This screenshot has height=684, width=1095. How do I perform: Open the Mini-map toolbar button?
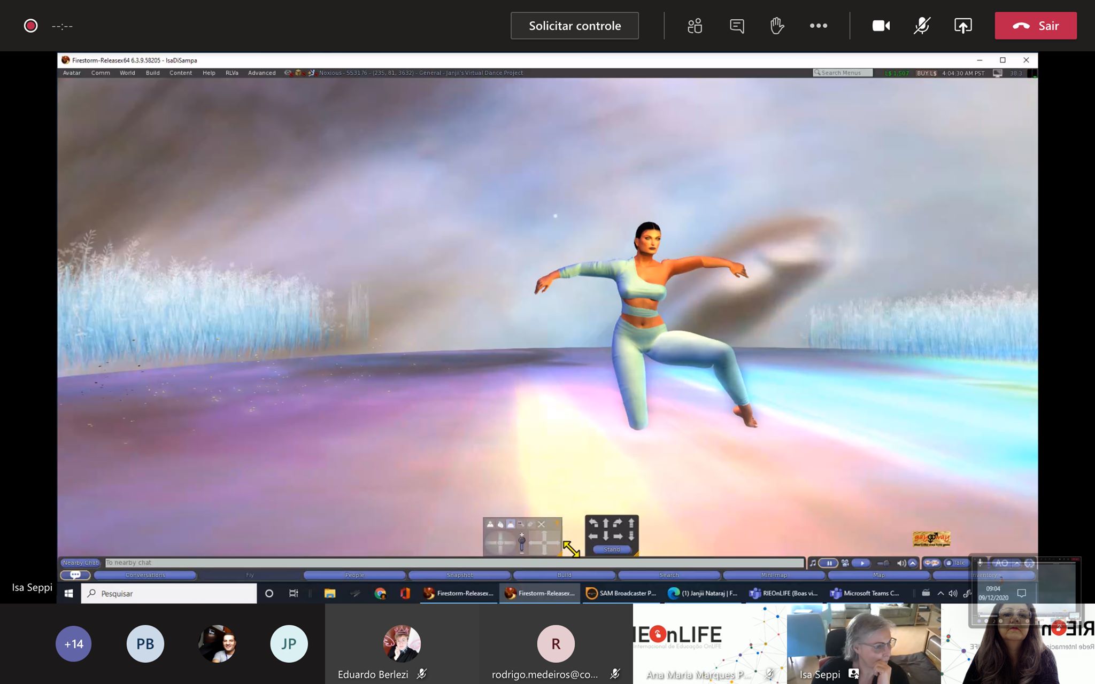point(774,575)
